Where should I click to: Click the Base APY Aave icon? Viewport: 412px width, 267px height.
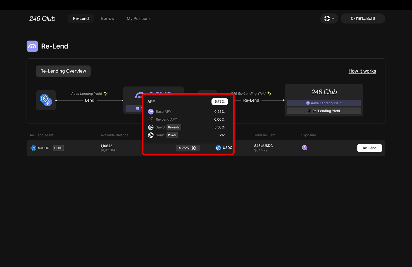coord(151,112)
